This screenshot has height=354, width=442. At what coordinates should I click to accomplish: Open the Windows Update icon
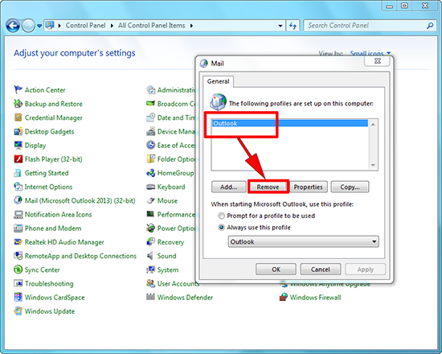click(x=18, y=311)
